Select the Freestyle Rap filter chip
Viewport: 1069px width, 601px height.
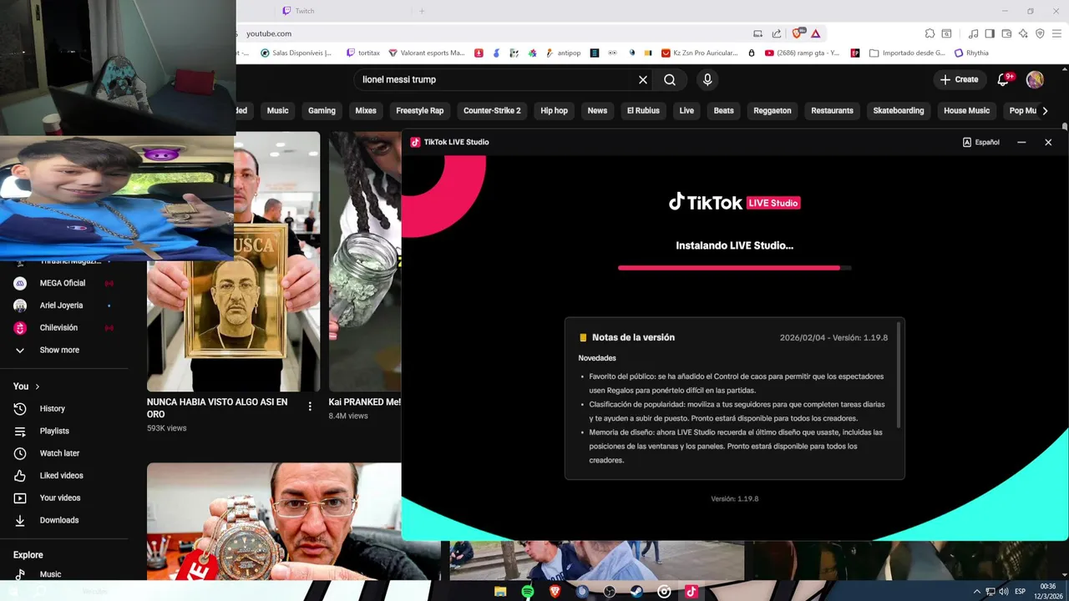(419, 110)
